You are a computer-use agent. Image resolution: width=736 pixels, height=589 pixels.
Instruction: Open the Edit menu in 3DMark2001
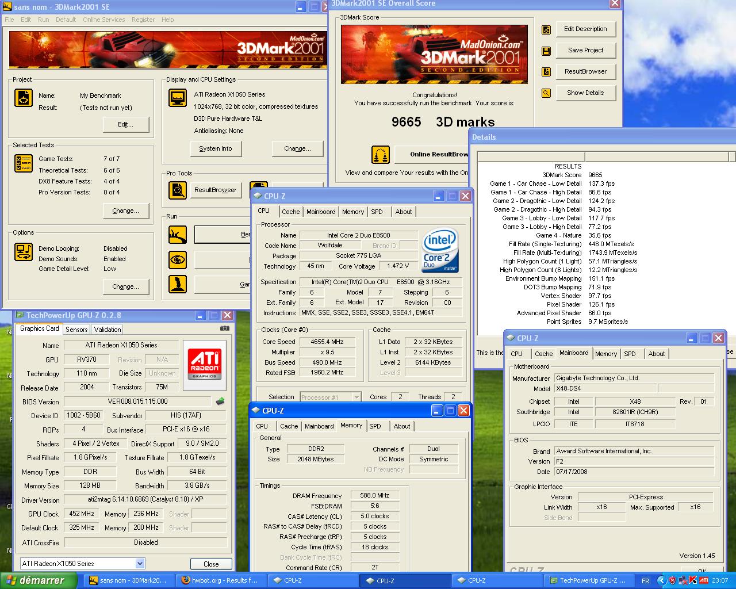point(26,20)
